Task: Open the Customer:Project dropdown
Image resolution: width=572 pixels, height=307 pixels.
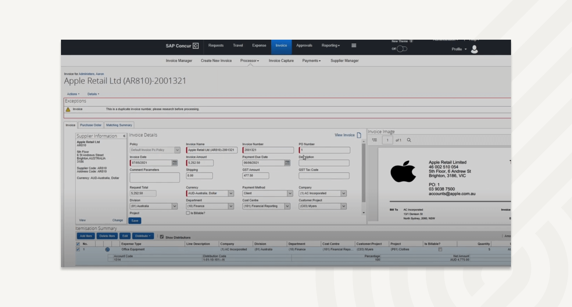Action: [344, 206]
